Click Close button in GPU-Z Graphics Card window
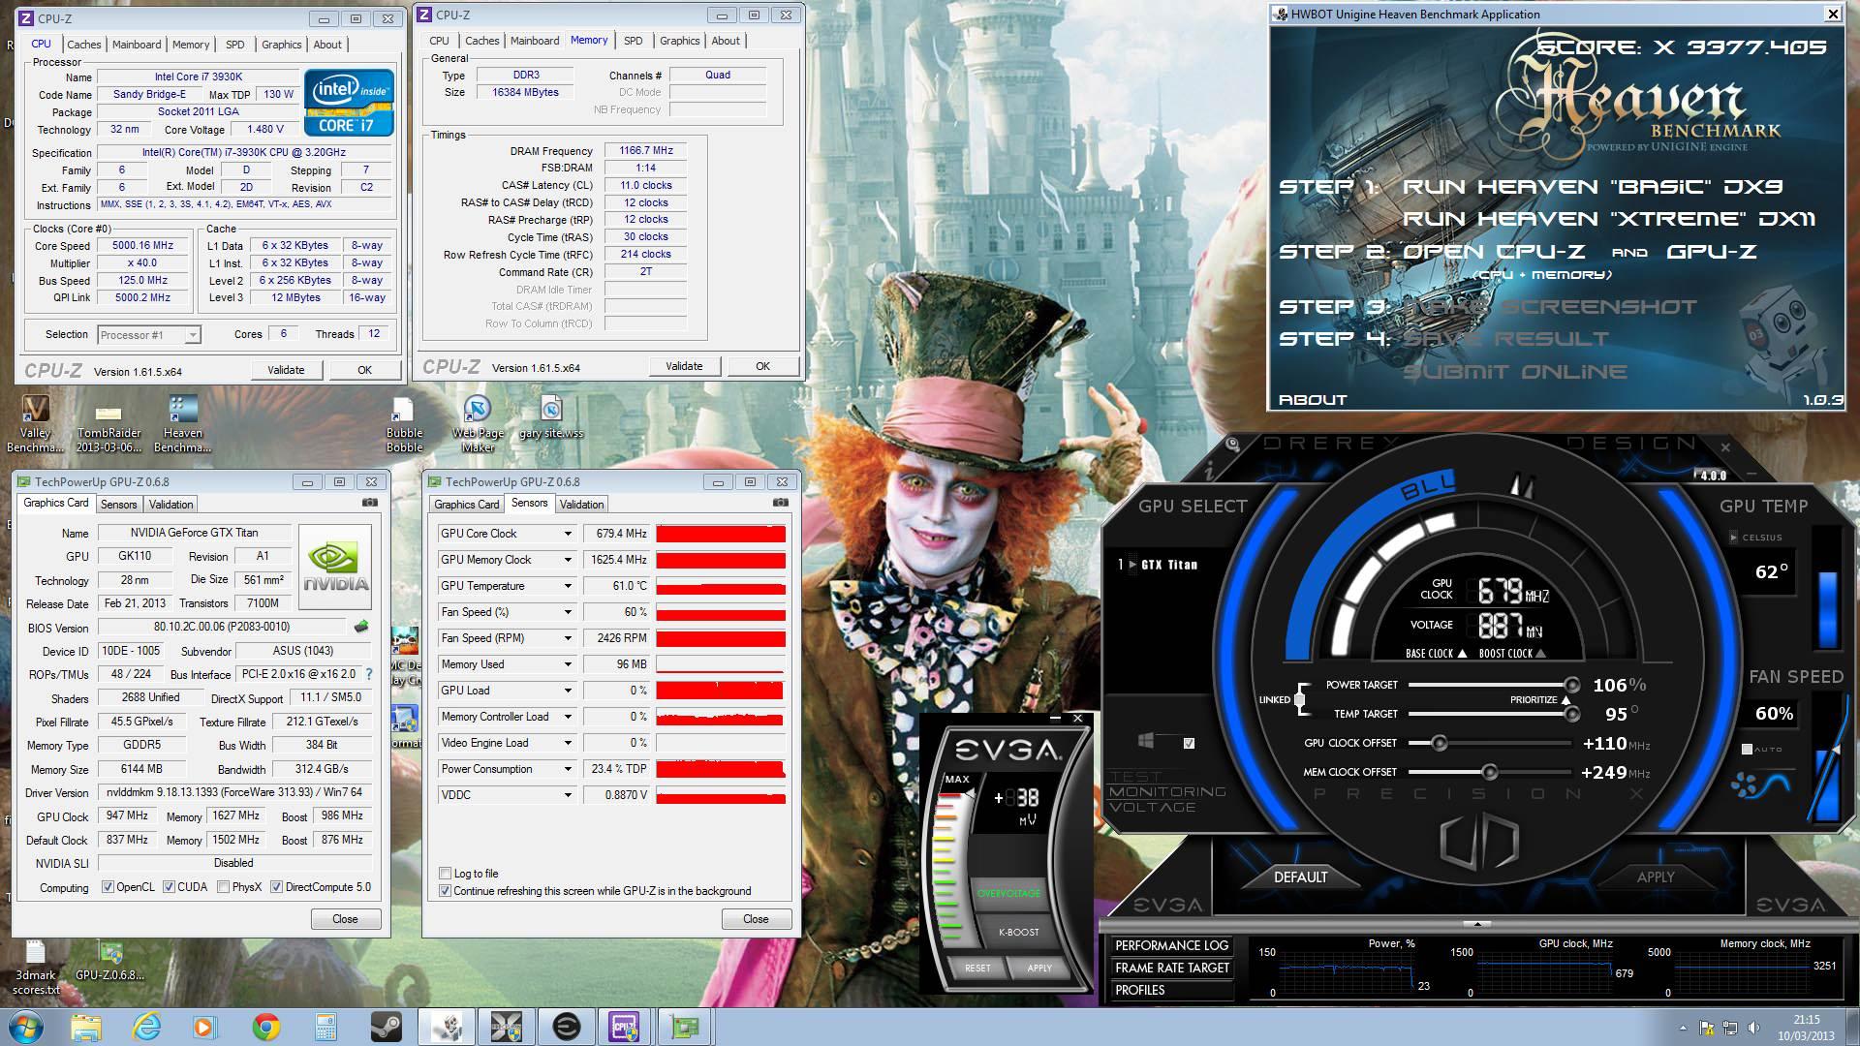Screen dimensions: 1860x1046 coord(345,919)
